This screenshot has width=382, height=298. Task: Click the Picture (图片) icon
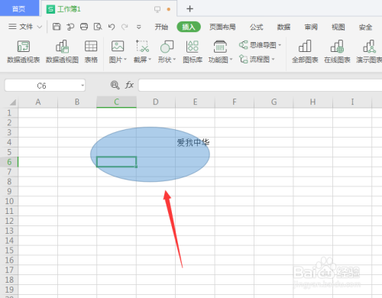118,47
